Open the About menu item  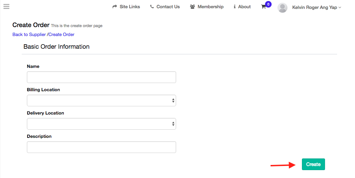click(x=244, y=7)
